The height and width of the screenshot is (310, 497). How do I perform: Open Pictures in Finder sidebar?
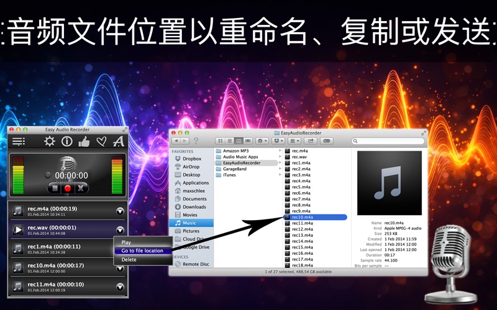point(191,231)
